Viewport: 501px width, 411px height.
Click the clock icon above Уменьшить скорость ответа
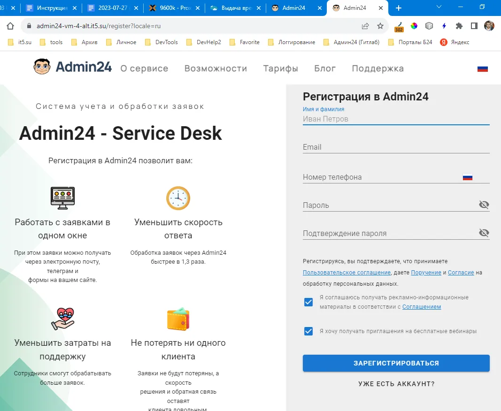[178, 198]
